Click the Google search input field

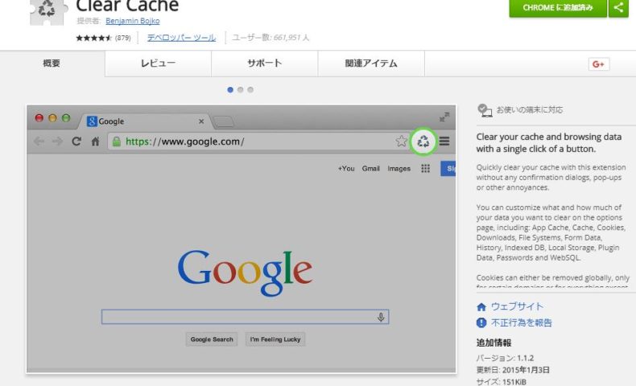point(245,317)
